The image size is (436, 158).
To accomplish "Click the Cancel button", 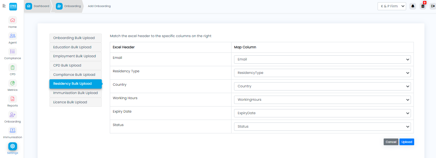I will (391, 142).
